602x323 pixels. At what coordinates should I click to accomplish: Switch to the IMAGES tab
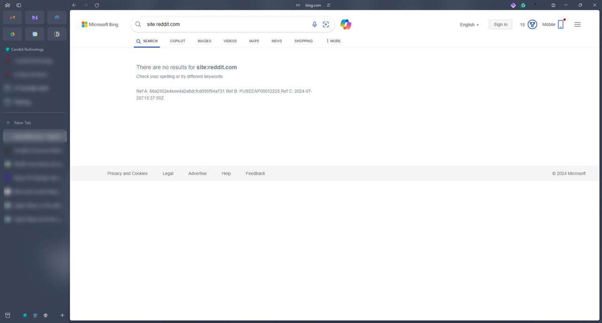click(x=204, y=41)
